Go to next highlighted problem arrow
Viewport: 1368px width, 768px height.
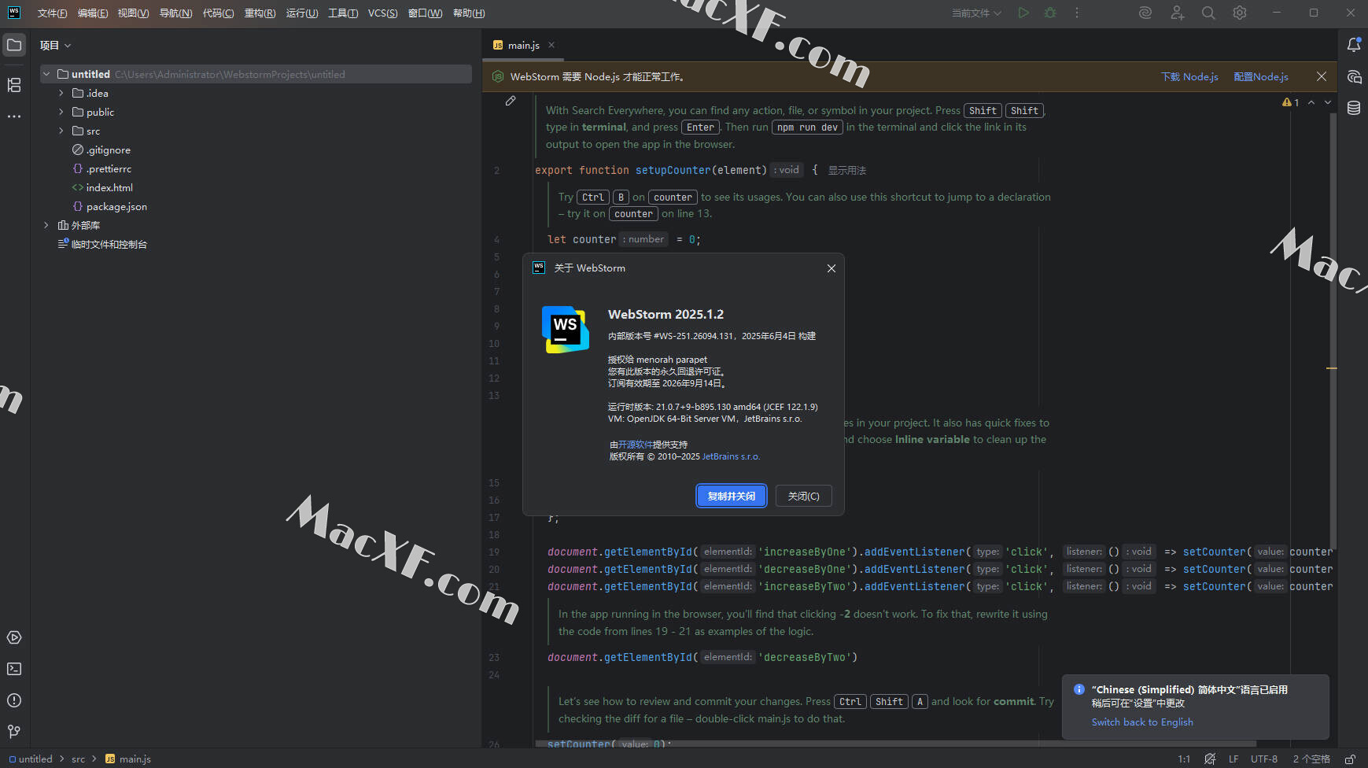[1328, 102]
